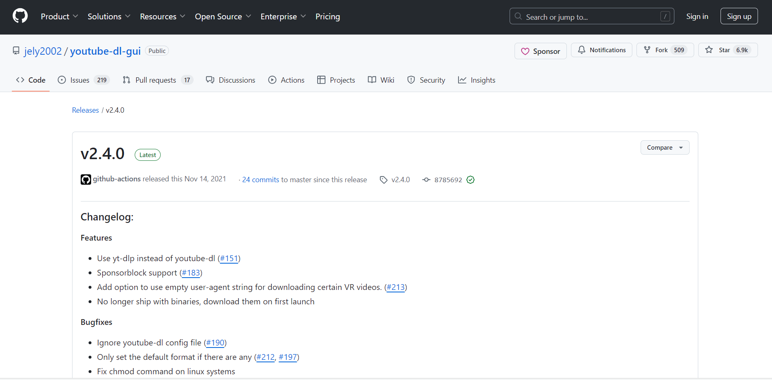The width and height of the screenshot is (772, 380).
Task: Click the fork icon
Action: [647, 50]
